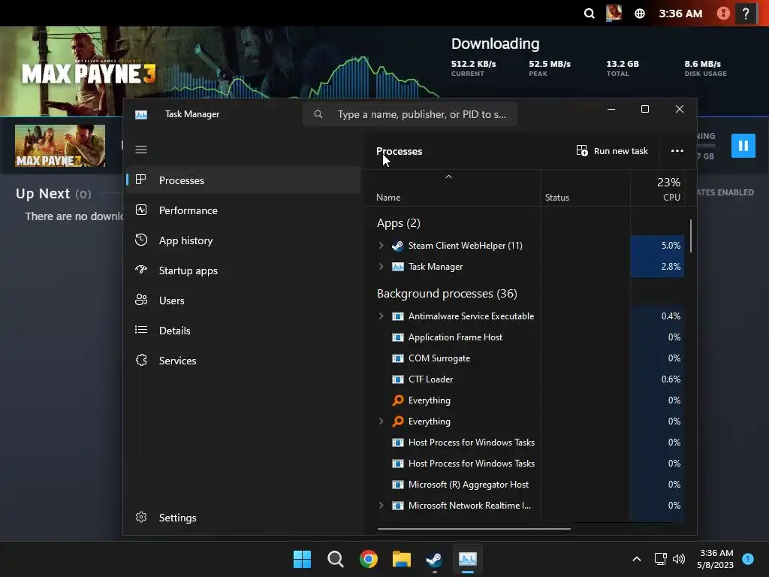Click the Max Payne 3 download thumbnail
Image resolution: width=769 pixels, height=577 pixels.
60,146
